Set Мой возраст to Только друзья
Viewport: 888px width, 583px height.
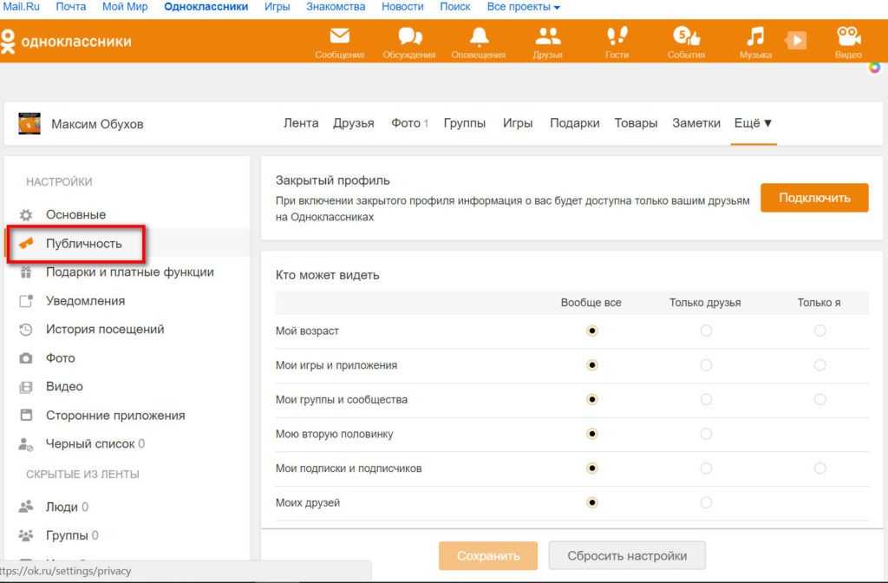706,331
